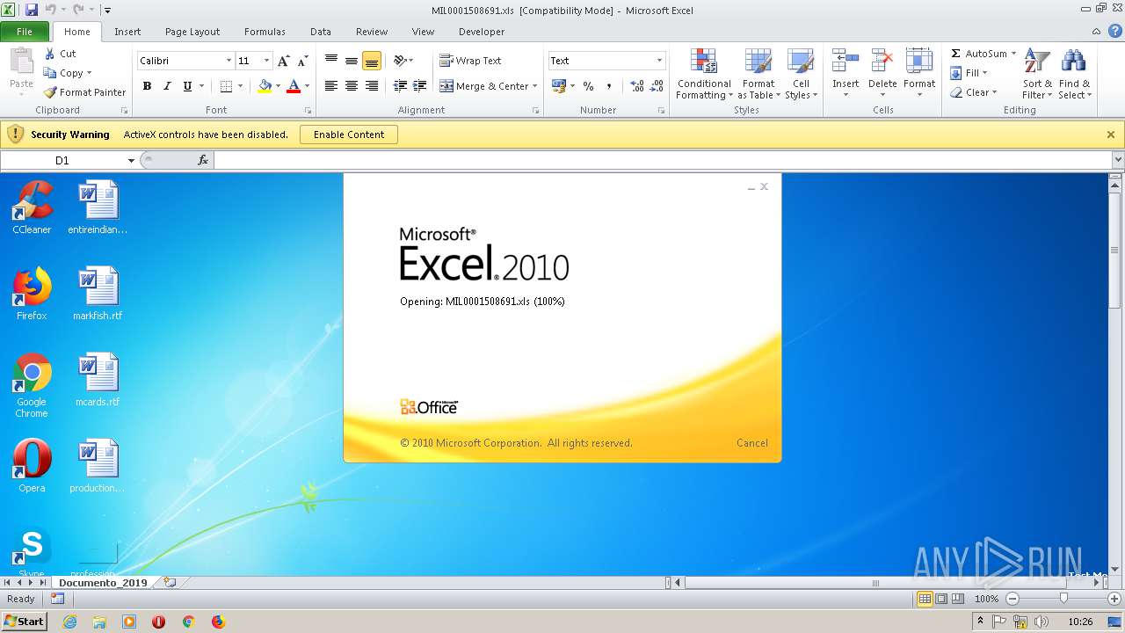Open Cell Styles gallery

801,75
